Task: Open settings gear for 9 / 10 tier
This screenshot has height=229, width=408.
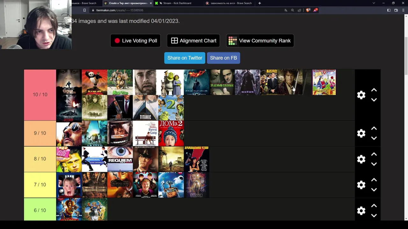Action: point(361,133)
